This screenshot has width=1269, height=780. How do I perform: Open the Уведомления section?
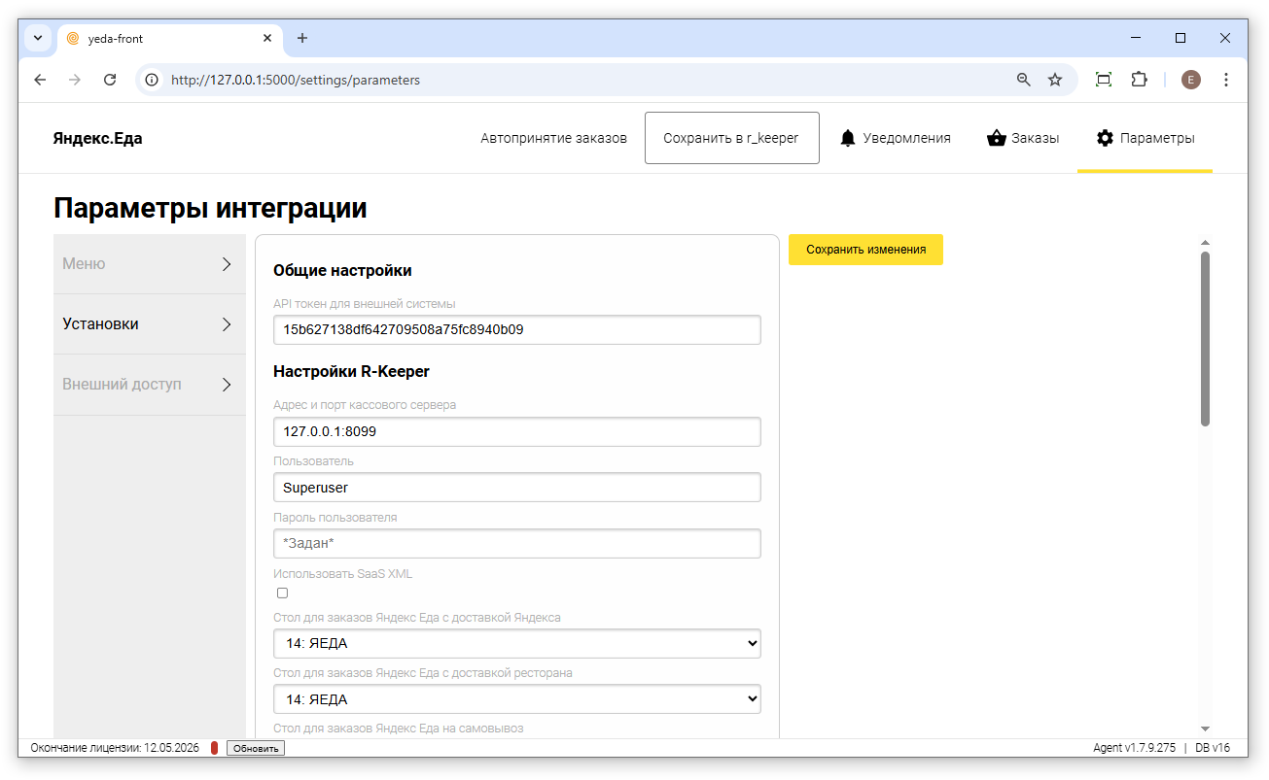coord(895,138)
